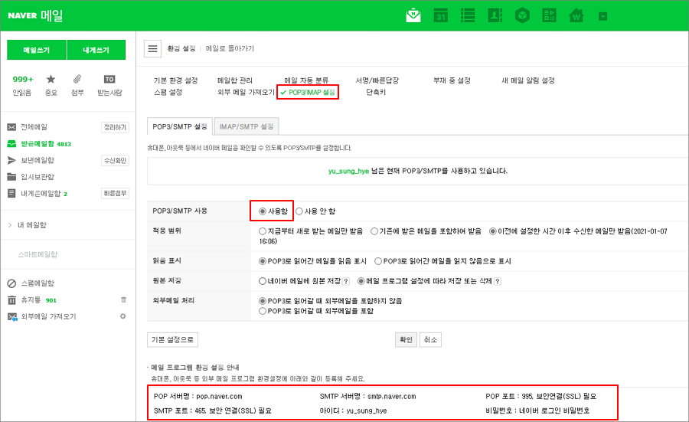
Task: Click 정리하기 button next to 전체메일
Action: pyautogui.click(x=115, y=127)
